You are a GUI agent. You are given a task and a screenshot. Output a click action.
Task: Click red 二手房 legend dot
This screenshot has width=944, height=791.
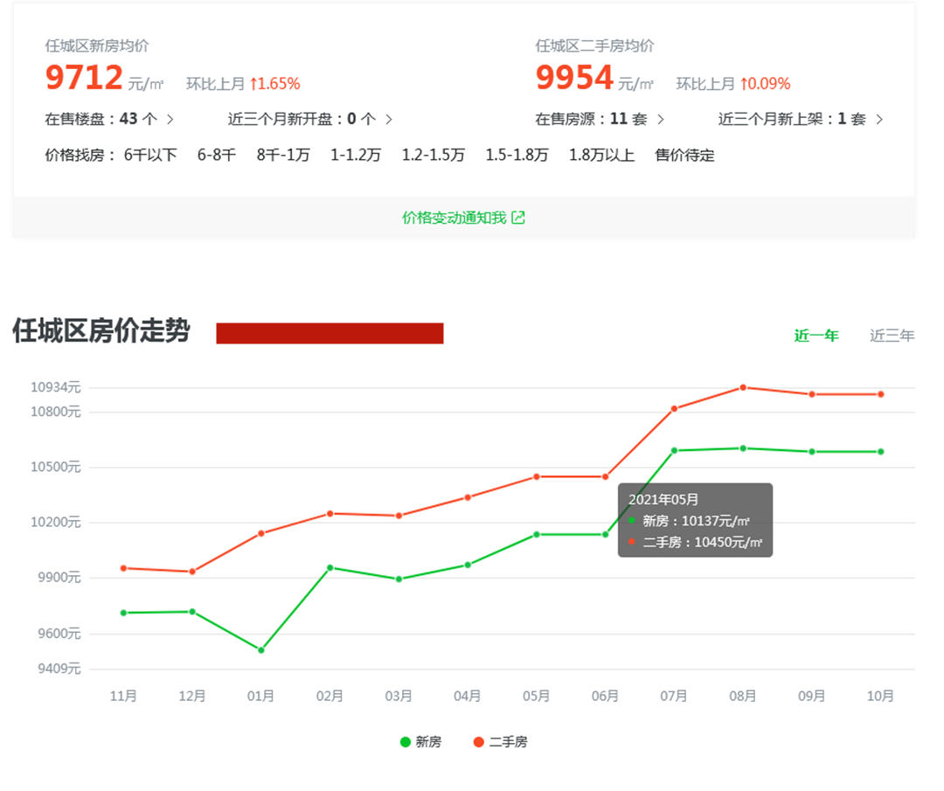click(x=479, y=742)
